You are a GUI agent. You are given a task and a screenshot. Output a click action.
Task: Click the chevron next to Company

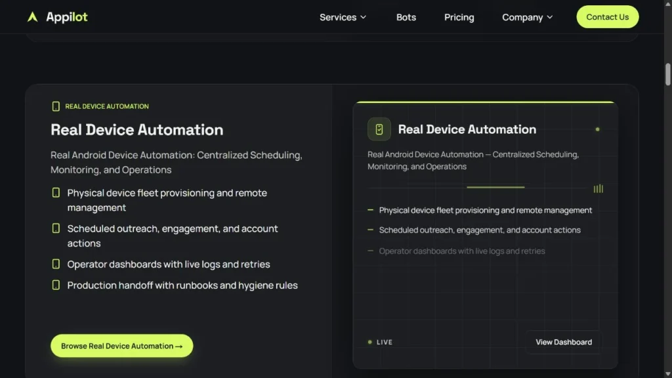point(549,17)
